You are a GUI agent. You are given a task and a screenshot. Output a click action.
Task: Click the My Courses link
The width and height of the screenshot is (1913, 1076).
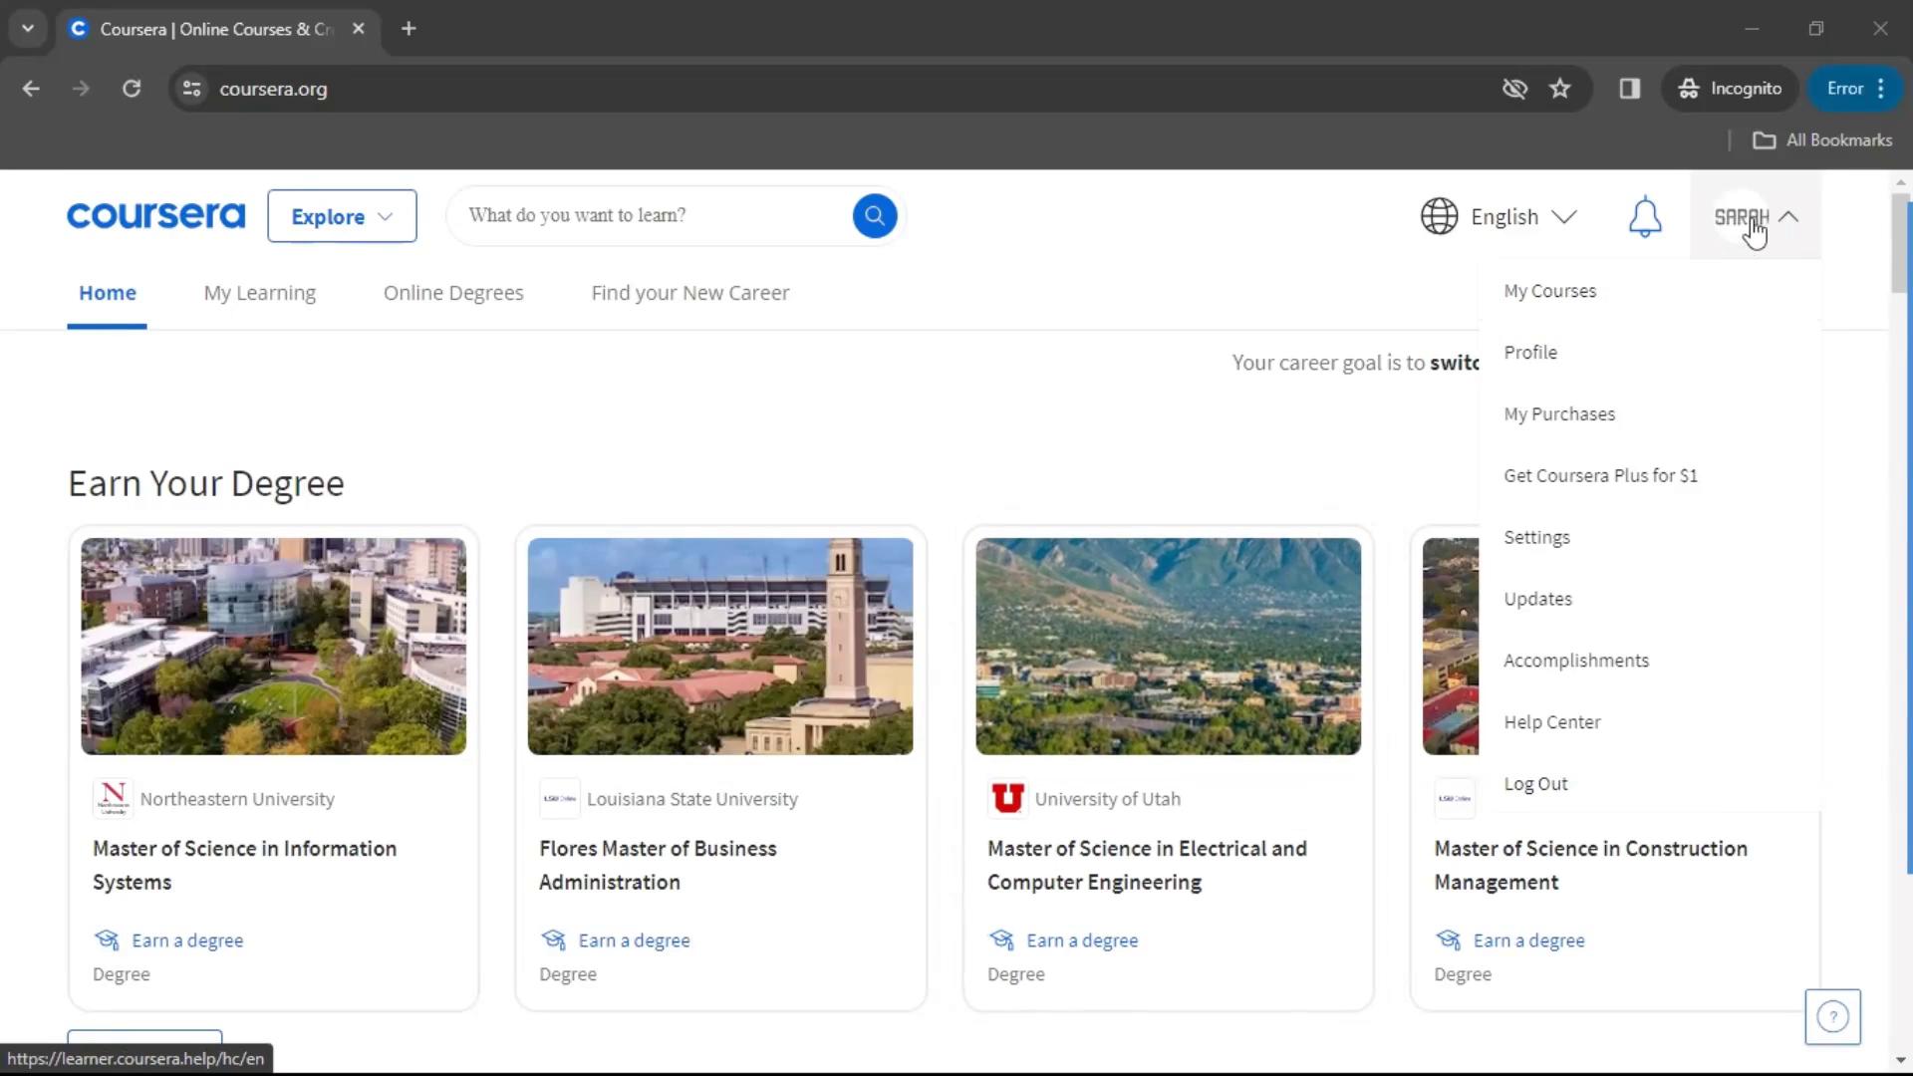tap(1550, 290)
